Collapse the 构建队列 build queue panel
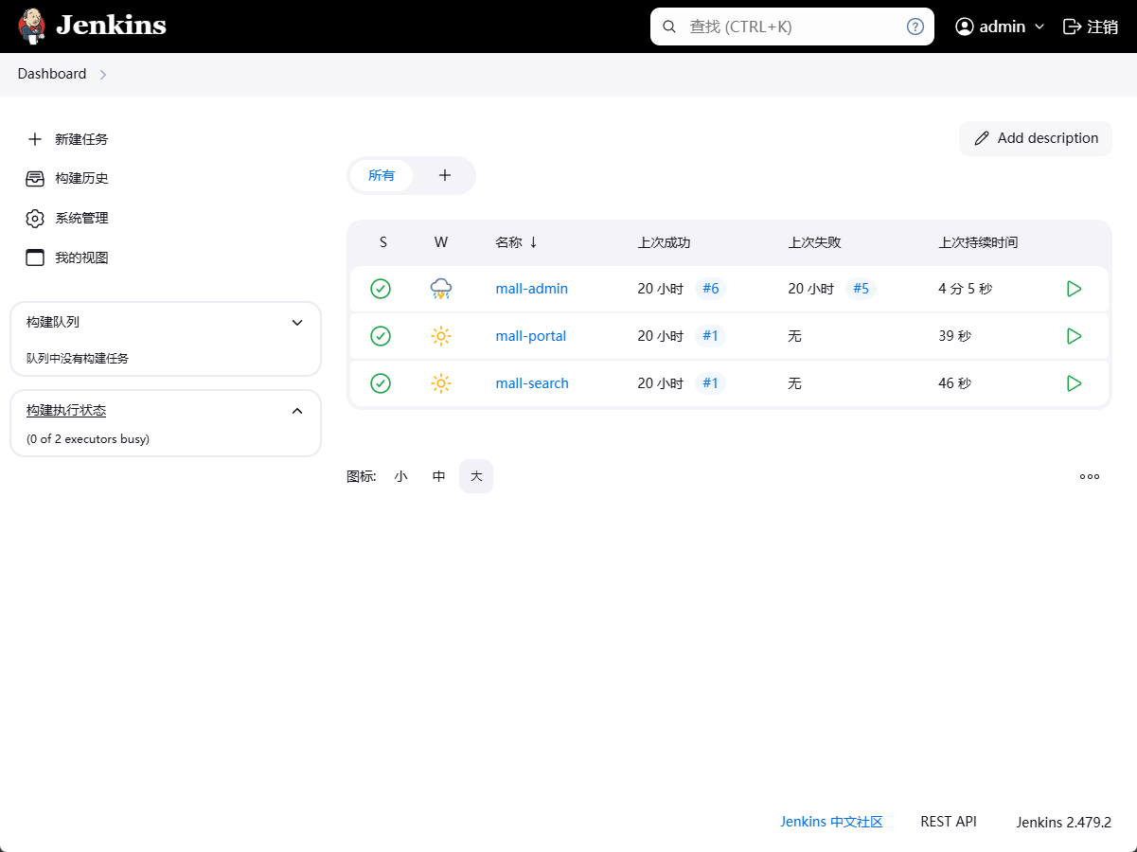1137x852 pixels. point(297,322)
